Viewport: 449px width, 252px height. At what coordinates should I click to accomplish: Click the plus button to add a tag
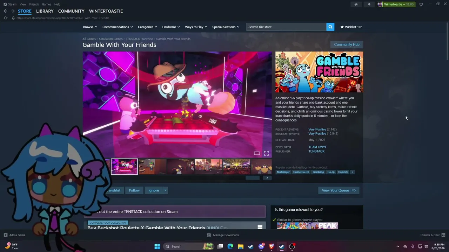[x=352, y=172]
